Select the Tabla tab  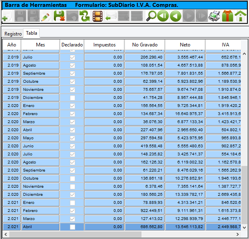click(32, 33)
